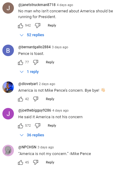
Task: Open @dlovelyart's profile picture
Action: (x=8, y=87)
